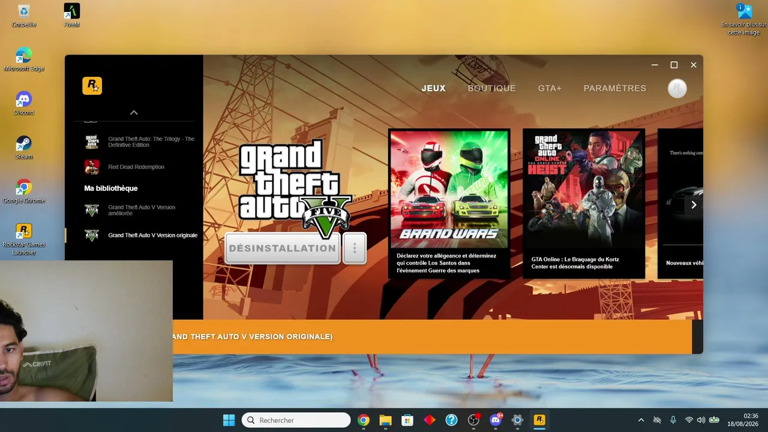Select the GTA Trilogy game icon in the sidebar
Image resolution: width=768 pixels, height=432 pixels.
(x=91, y=142)
